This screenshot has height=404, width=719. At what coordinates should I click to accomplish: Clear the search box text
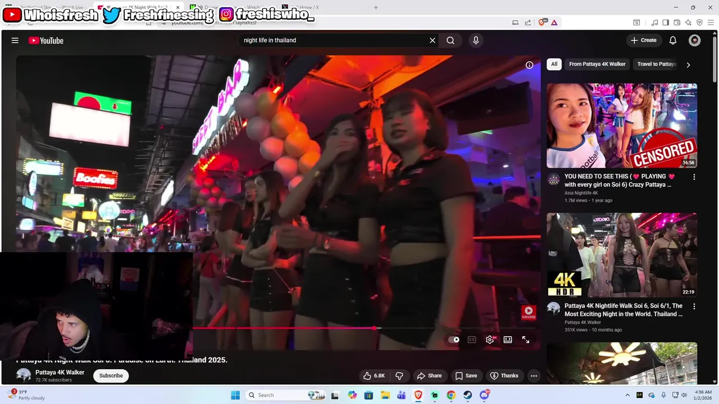(433, 40)
